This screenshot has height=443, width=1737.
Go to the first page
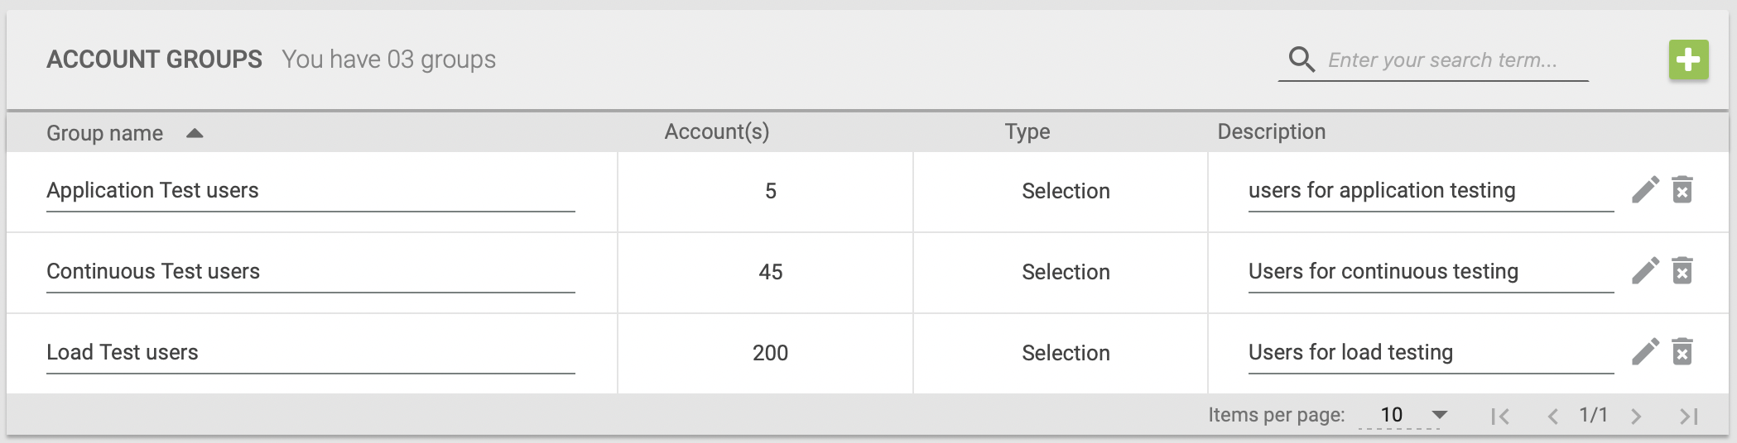click(x=1499, y=416)
